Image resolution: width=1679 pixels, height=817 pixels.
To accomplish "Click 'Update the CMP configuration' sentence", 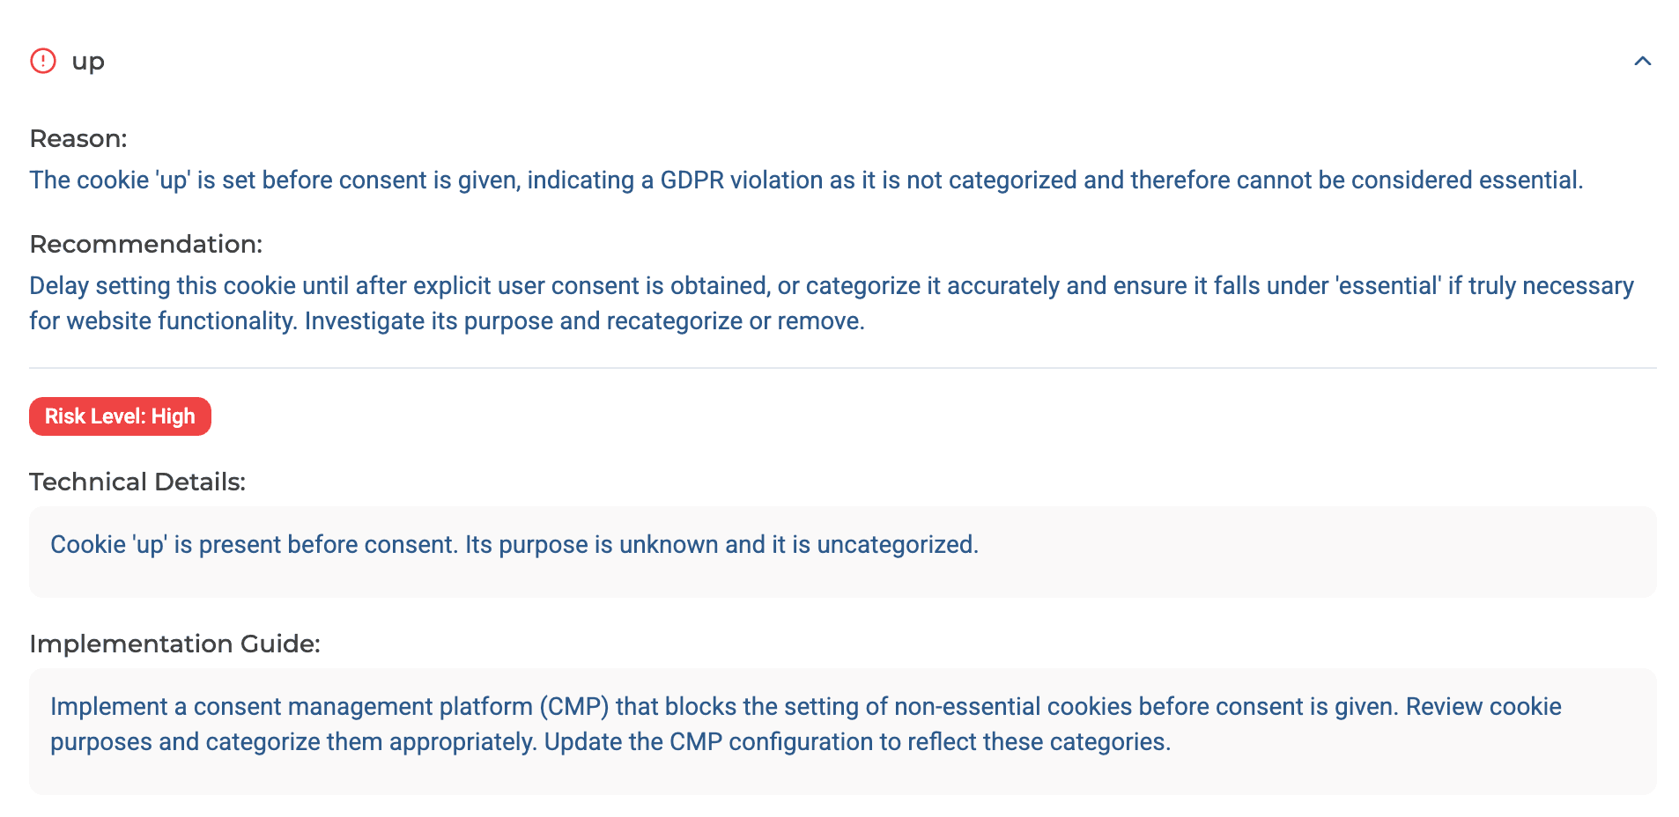I will click(857, 741).
